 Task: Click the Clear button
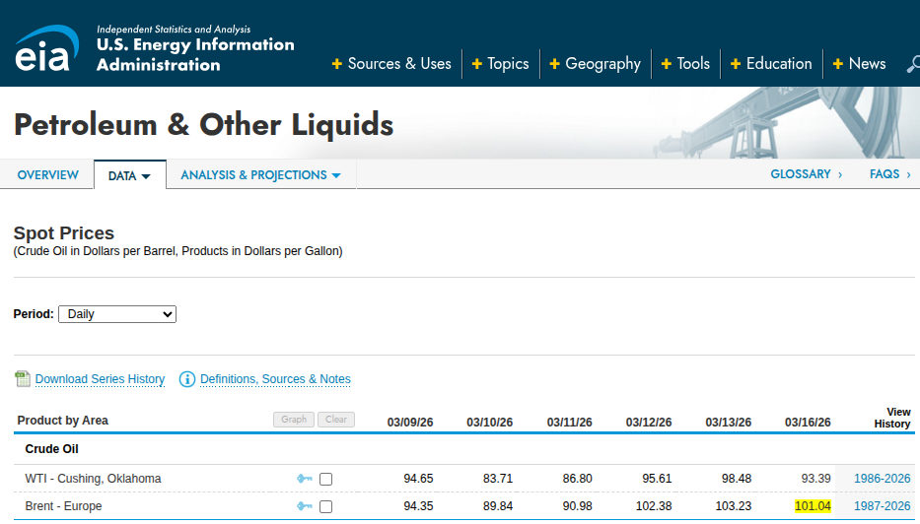pyautogui.click(x=336, y=420)
